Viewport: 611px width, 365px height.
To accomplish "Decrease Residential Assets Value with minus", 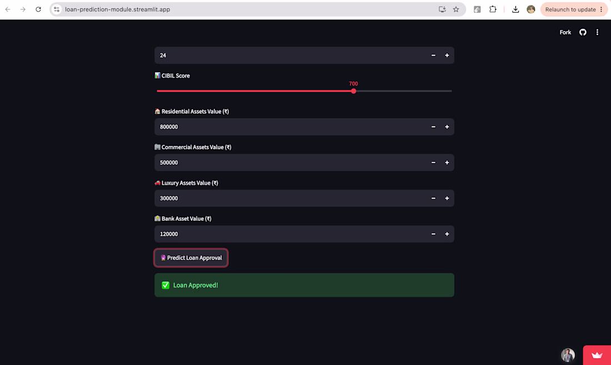I will 433,127.
